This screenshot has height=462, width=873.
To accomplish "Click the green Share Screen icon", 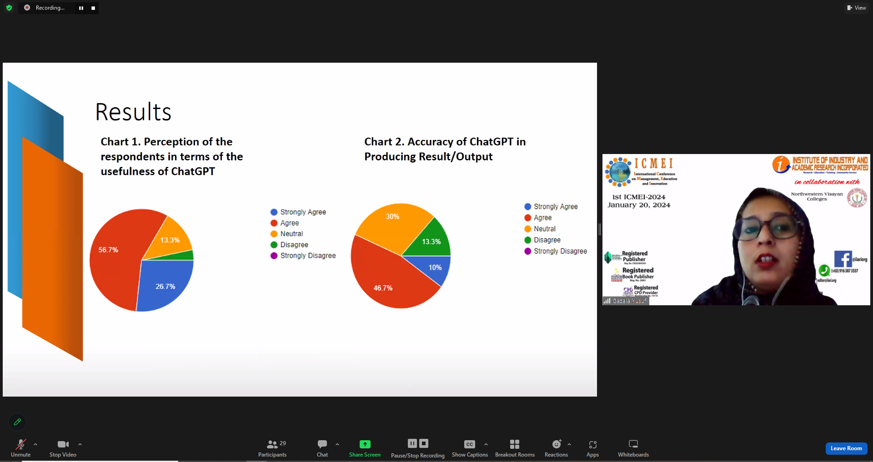I will click(x=365, y=444).
